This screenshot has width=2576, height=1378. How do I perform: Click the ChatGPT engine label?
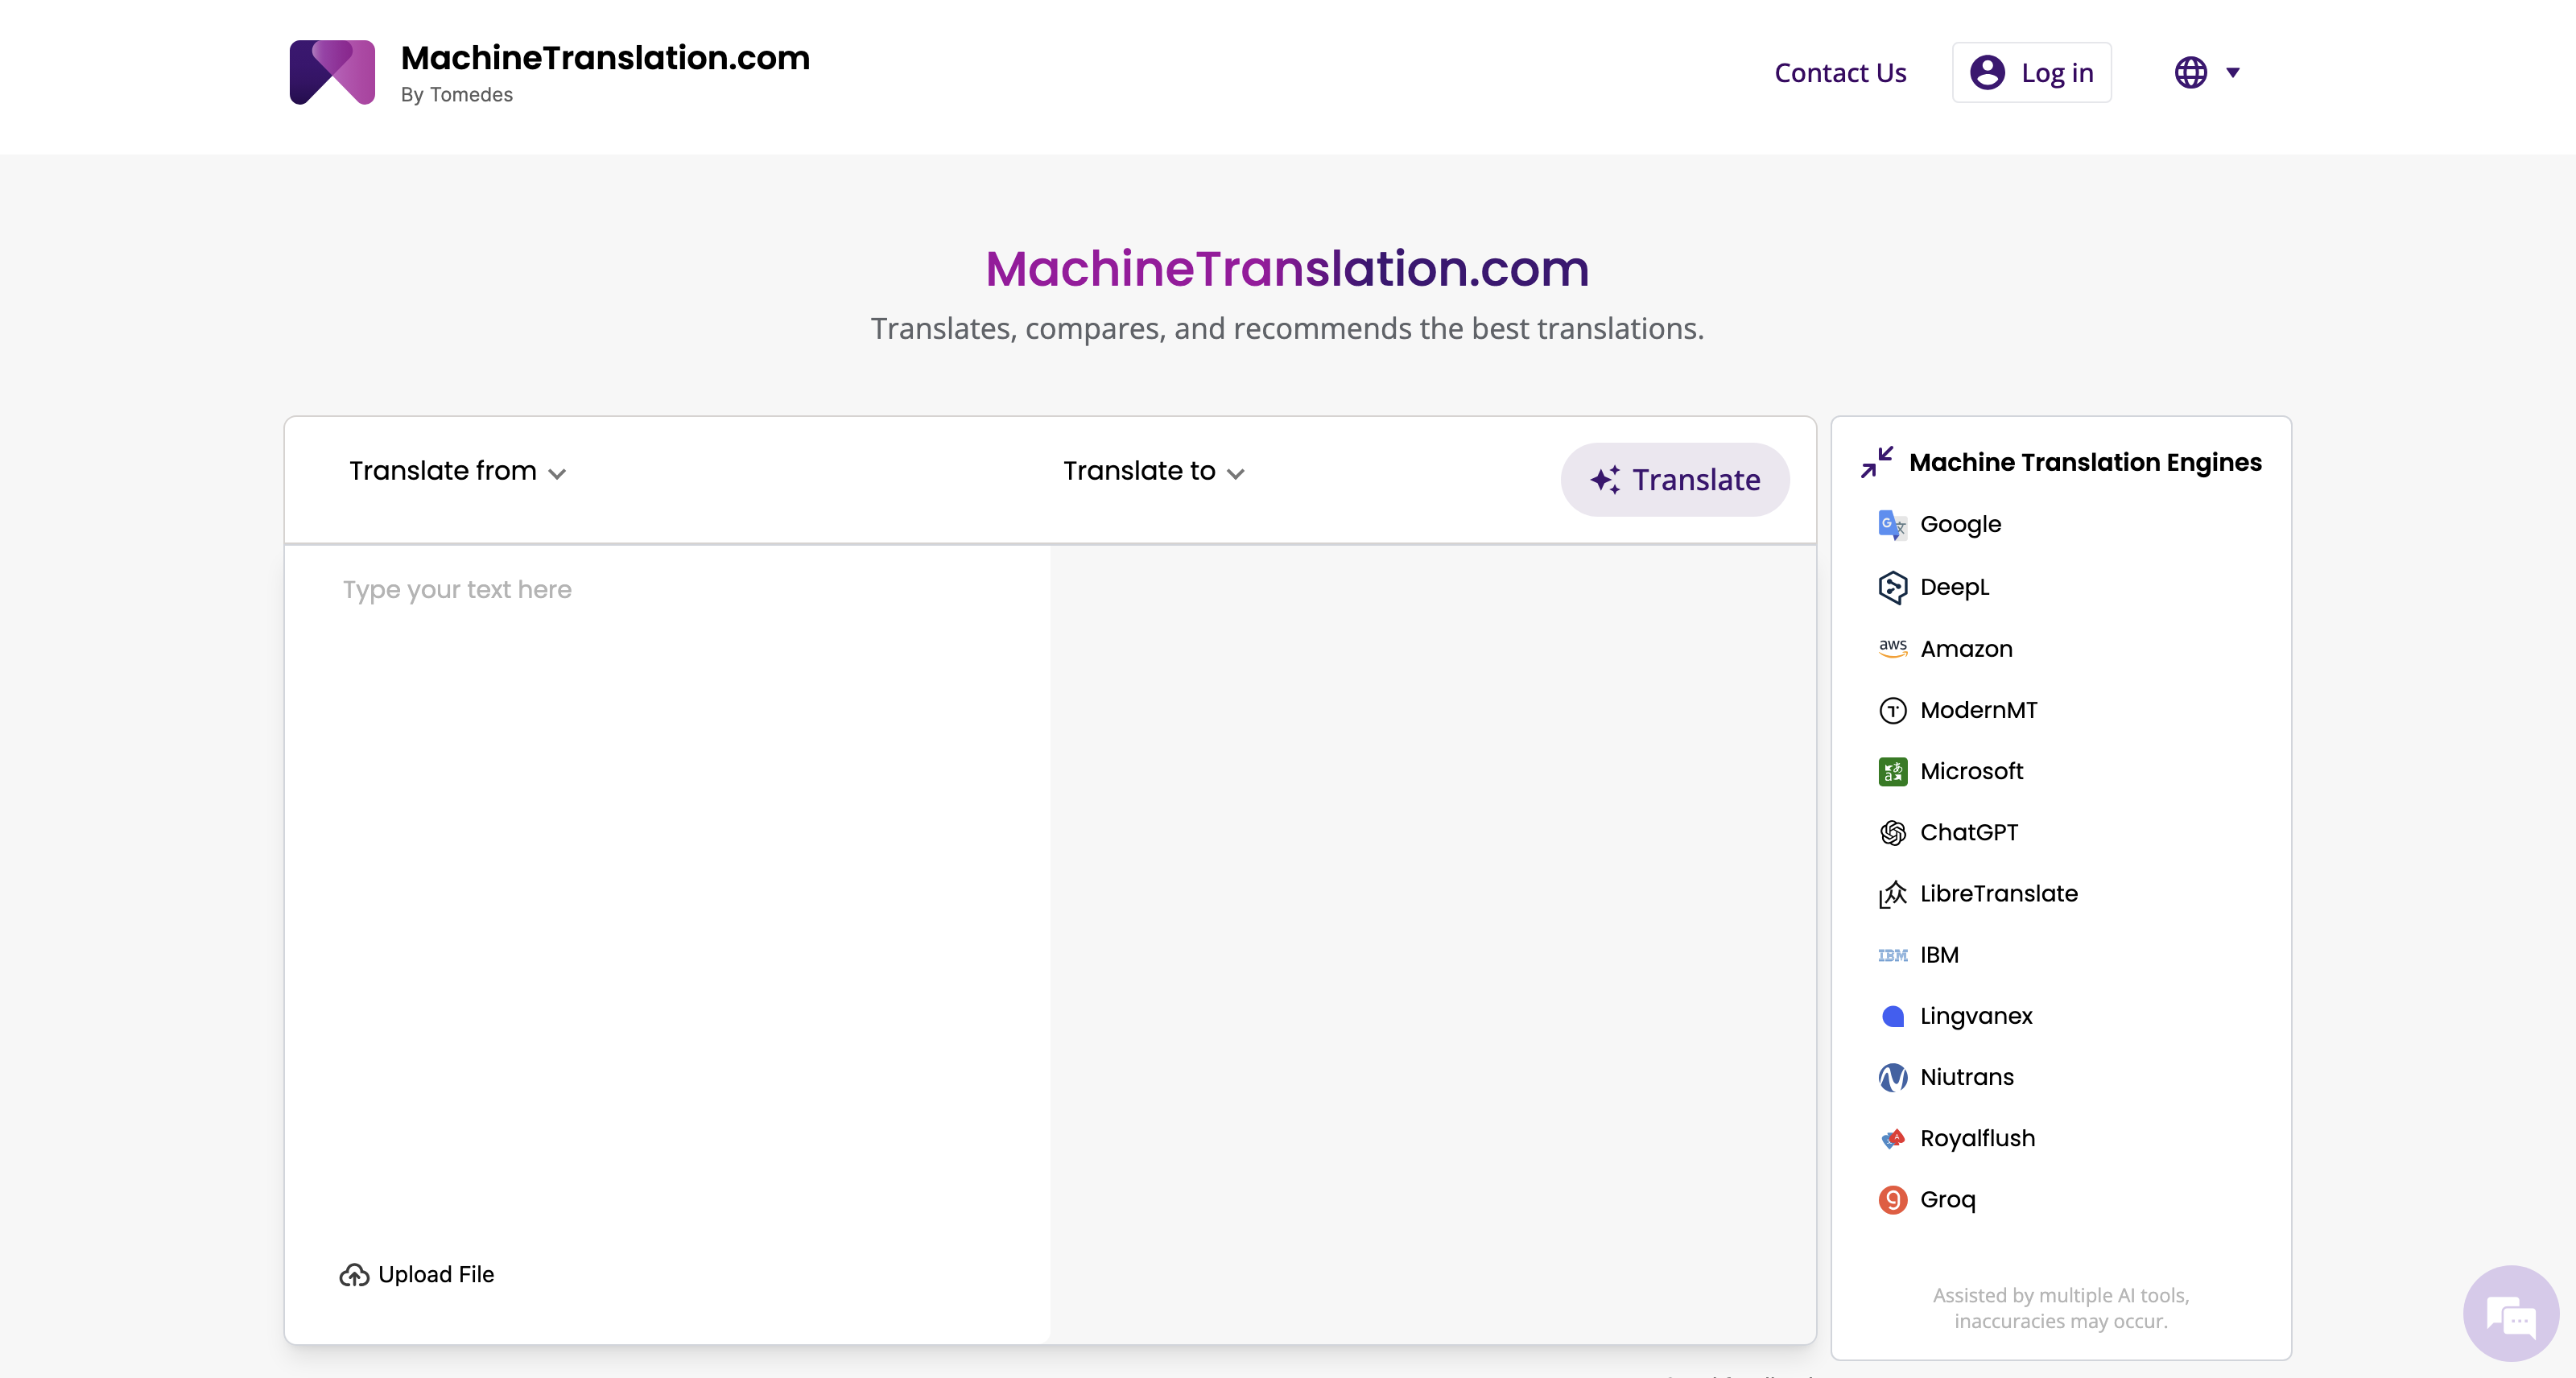click(1969, 832)
